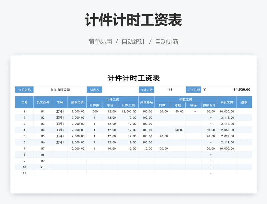Click the ¥ currency symbol cell
Screen dimensions: 267x204
[x=205, y=89]
